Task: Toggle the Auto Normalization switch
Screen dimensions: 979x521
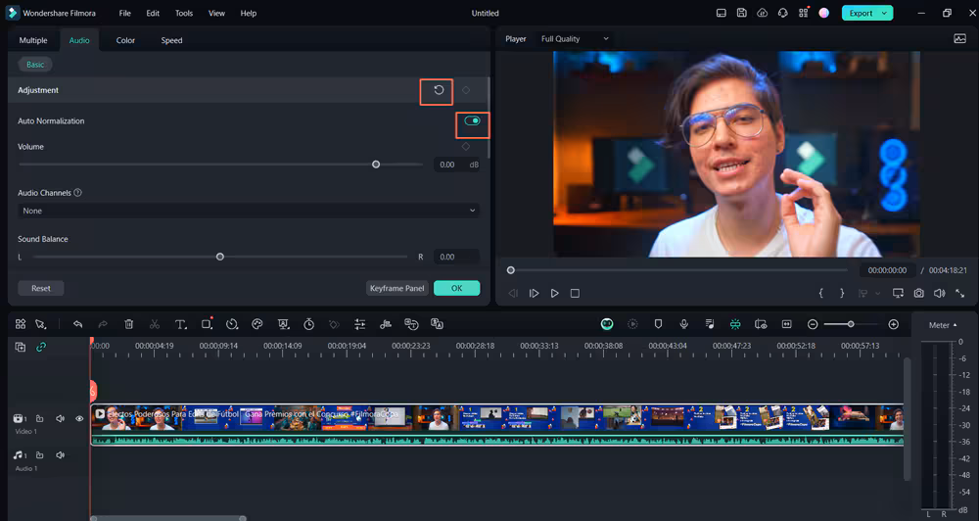Action: 473,121
